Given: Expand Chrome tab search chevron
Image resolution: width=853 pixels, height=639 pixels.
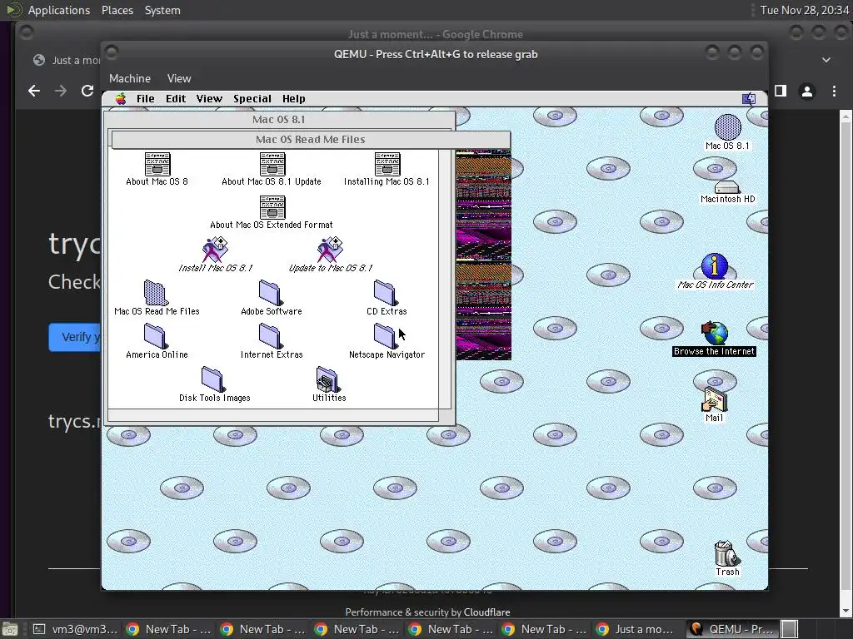Looking at the screenshot, I should [826, 60].
